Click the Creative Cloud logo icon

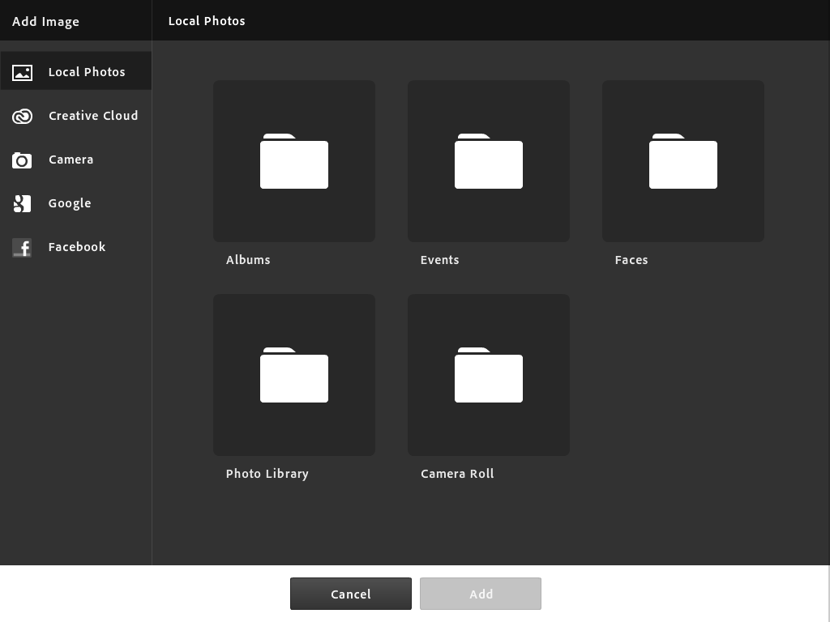(x=22, y=117)
